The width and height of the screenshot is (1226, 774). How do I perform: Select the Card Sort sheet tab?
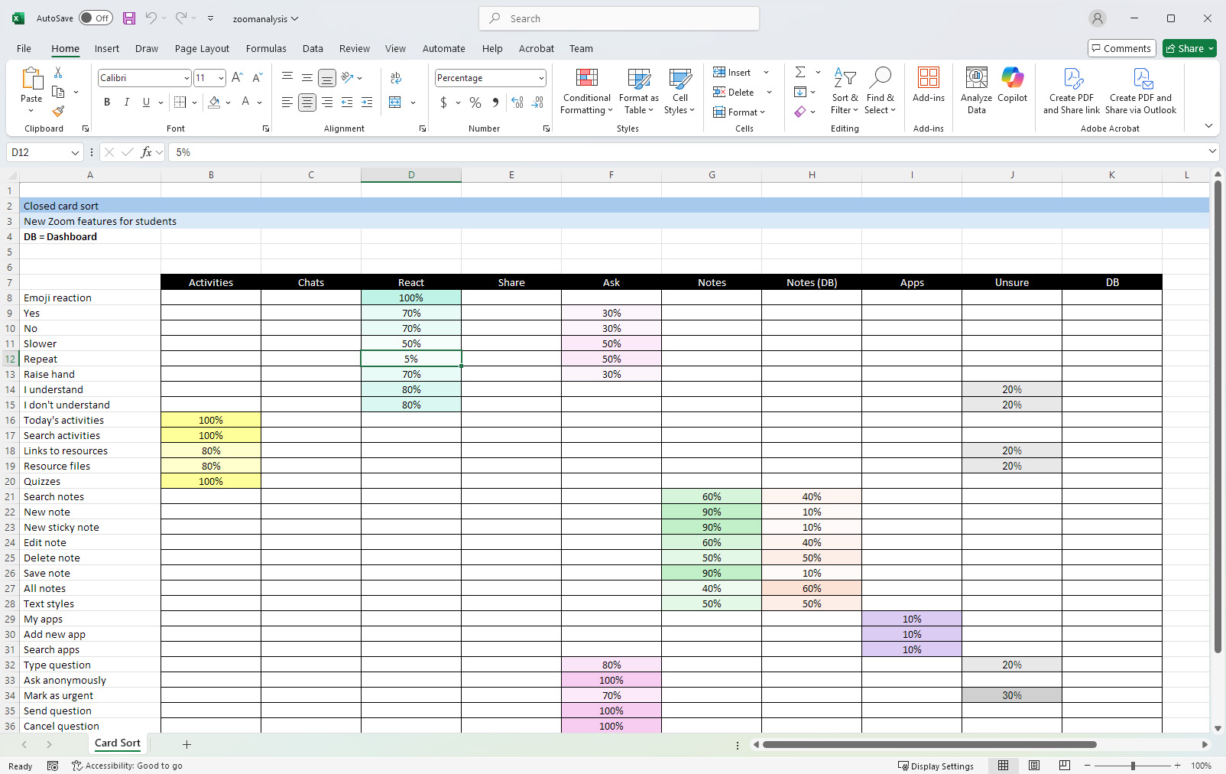pyautogui.click(x=118, y=743)
